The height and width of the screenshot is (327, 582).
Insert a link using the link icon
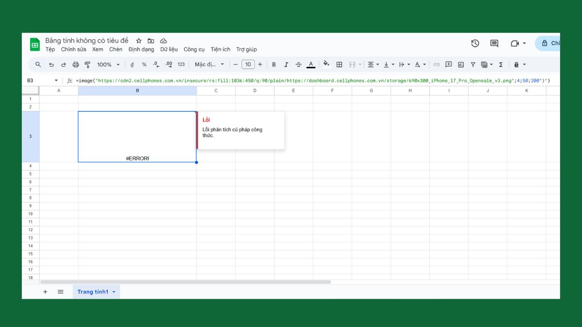tap(436, 64)
